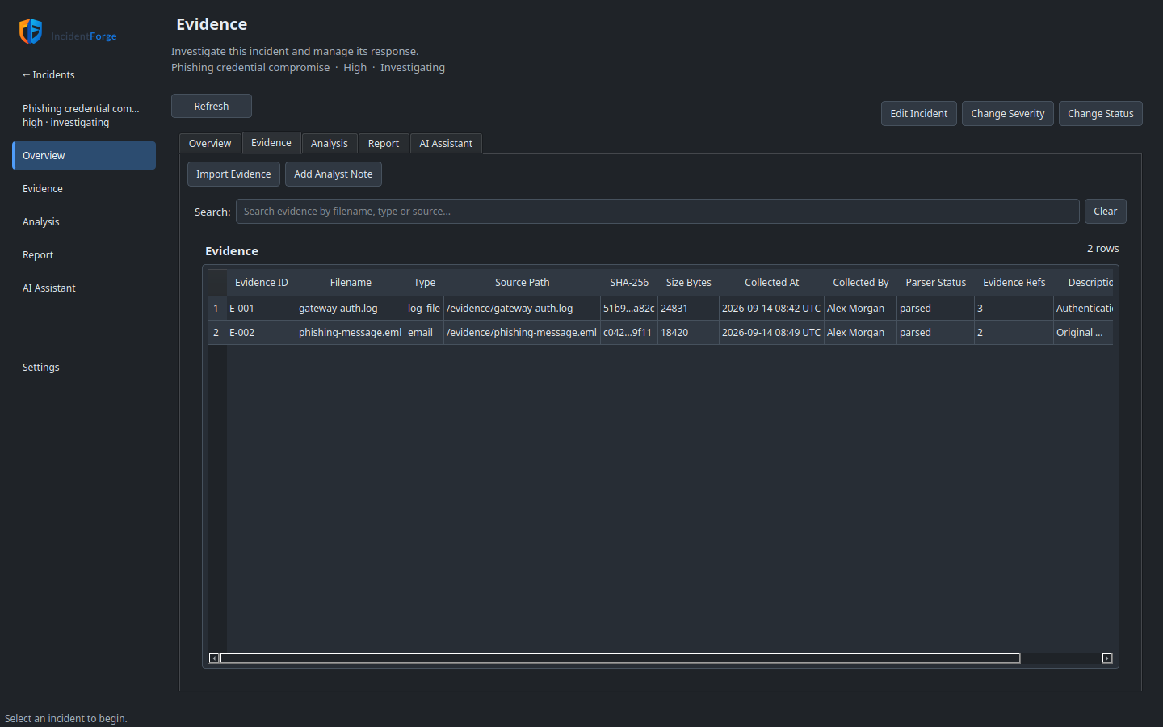Screen dimensions: 1163x727
Task: Select the 18420 size cell
Action: (688, 332)
